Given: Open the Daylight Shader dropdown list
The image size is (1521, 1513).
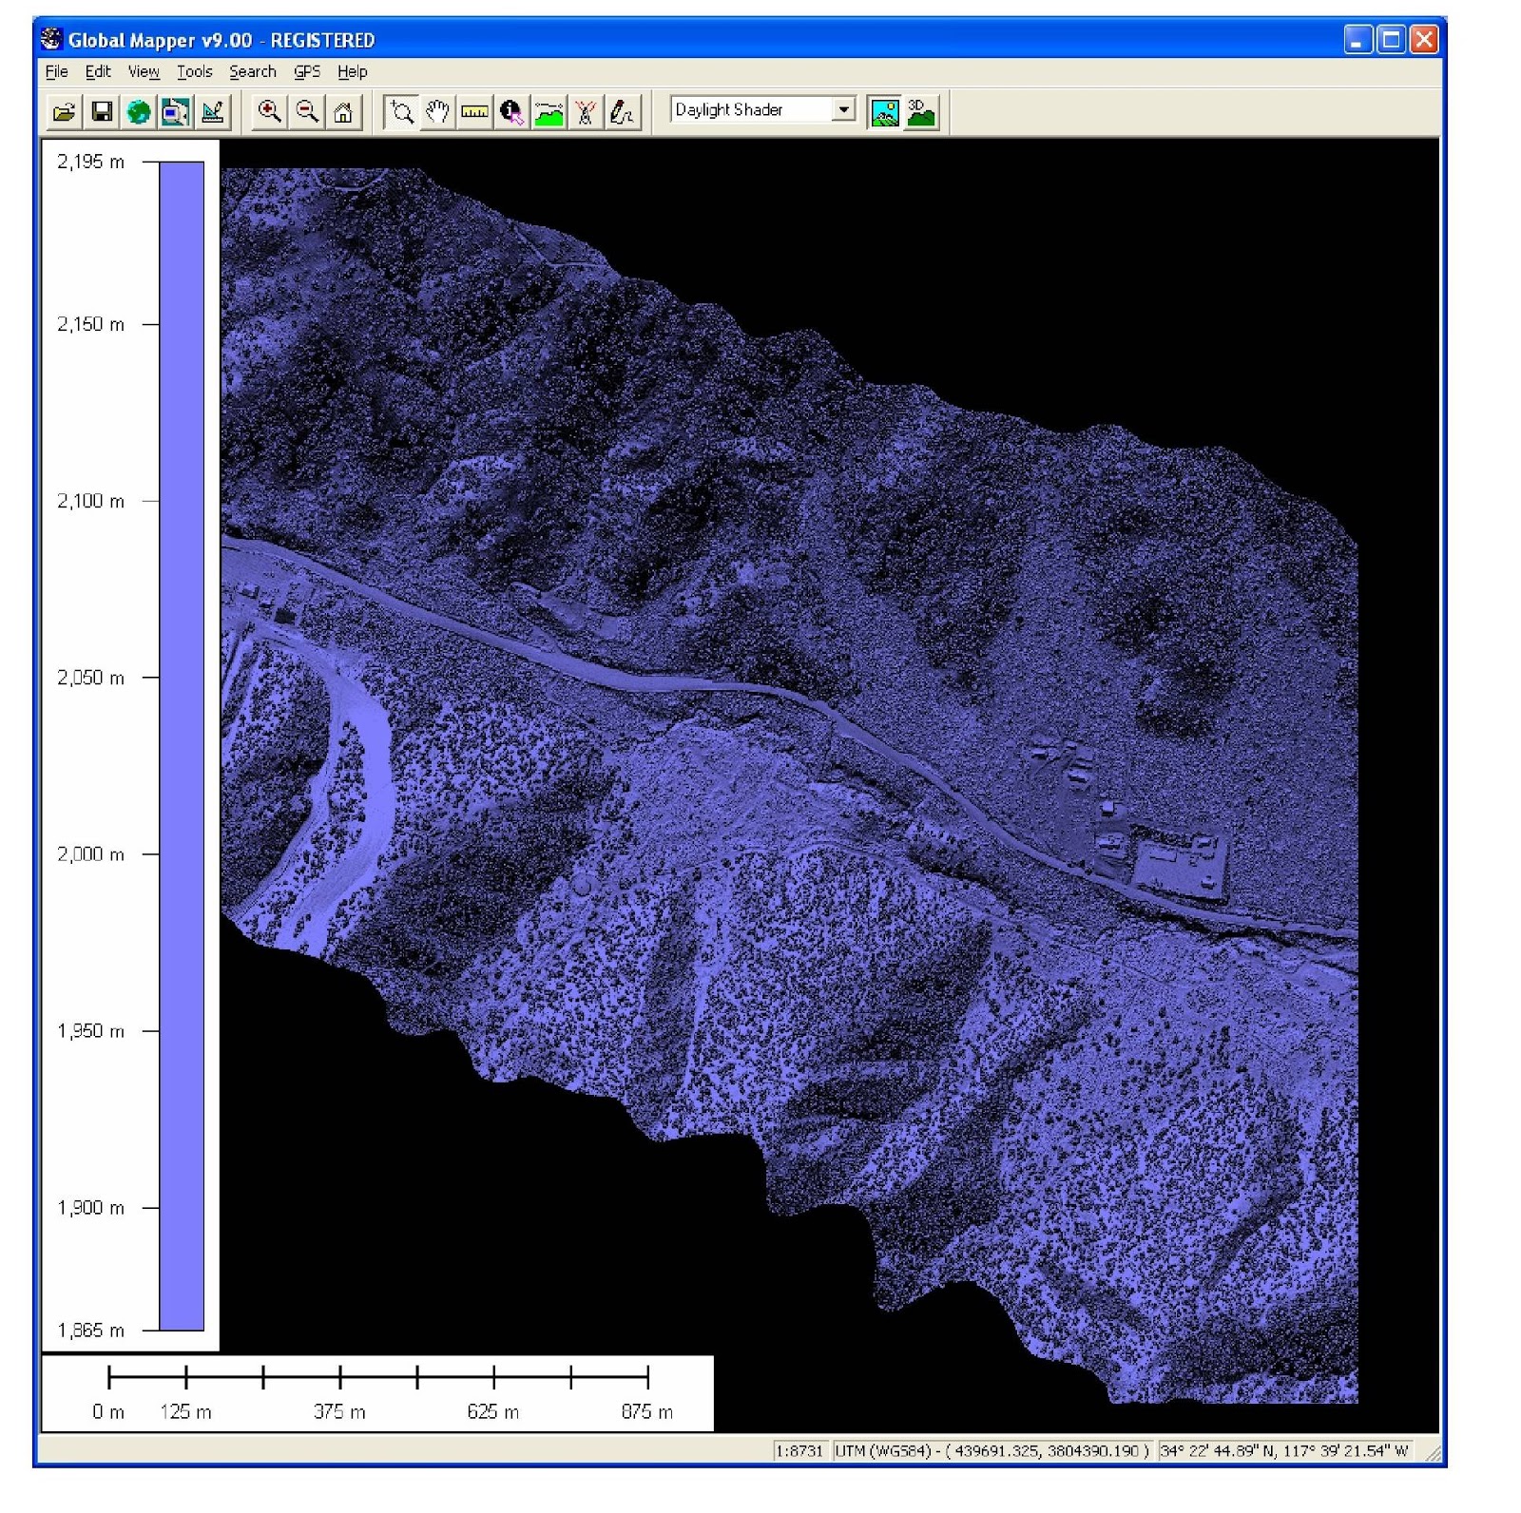Looking at the screenshot, I should point(751,109).
